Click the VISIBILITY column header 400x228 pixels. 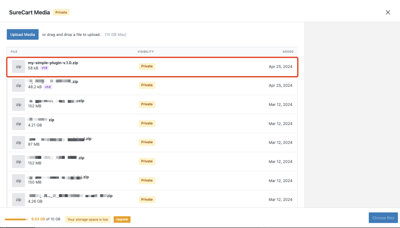[x=146, y=52]
